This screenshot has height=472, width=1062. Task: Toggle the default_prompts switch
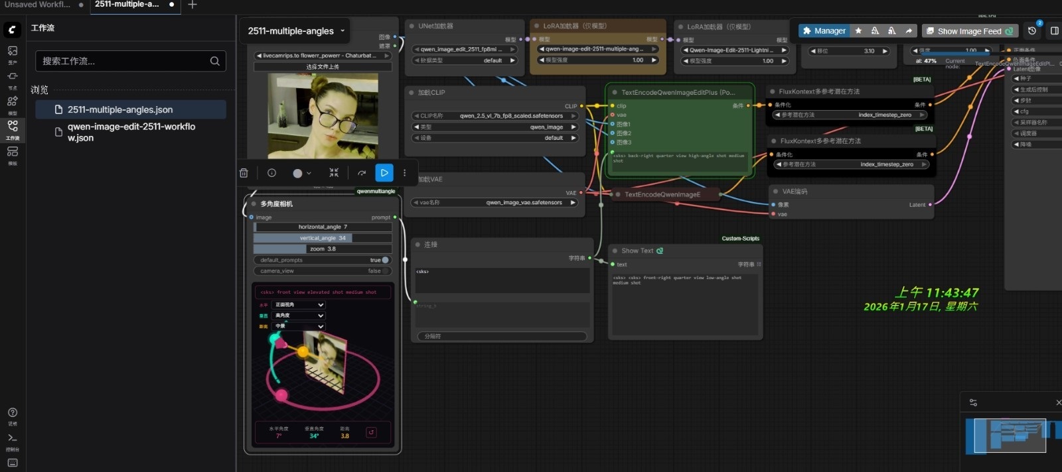click(385, 260)
